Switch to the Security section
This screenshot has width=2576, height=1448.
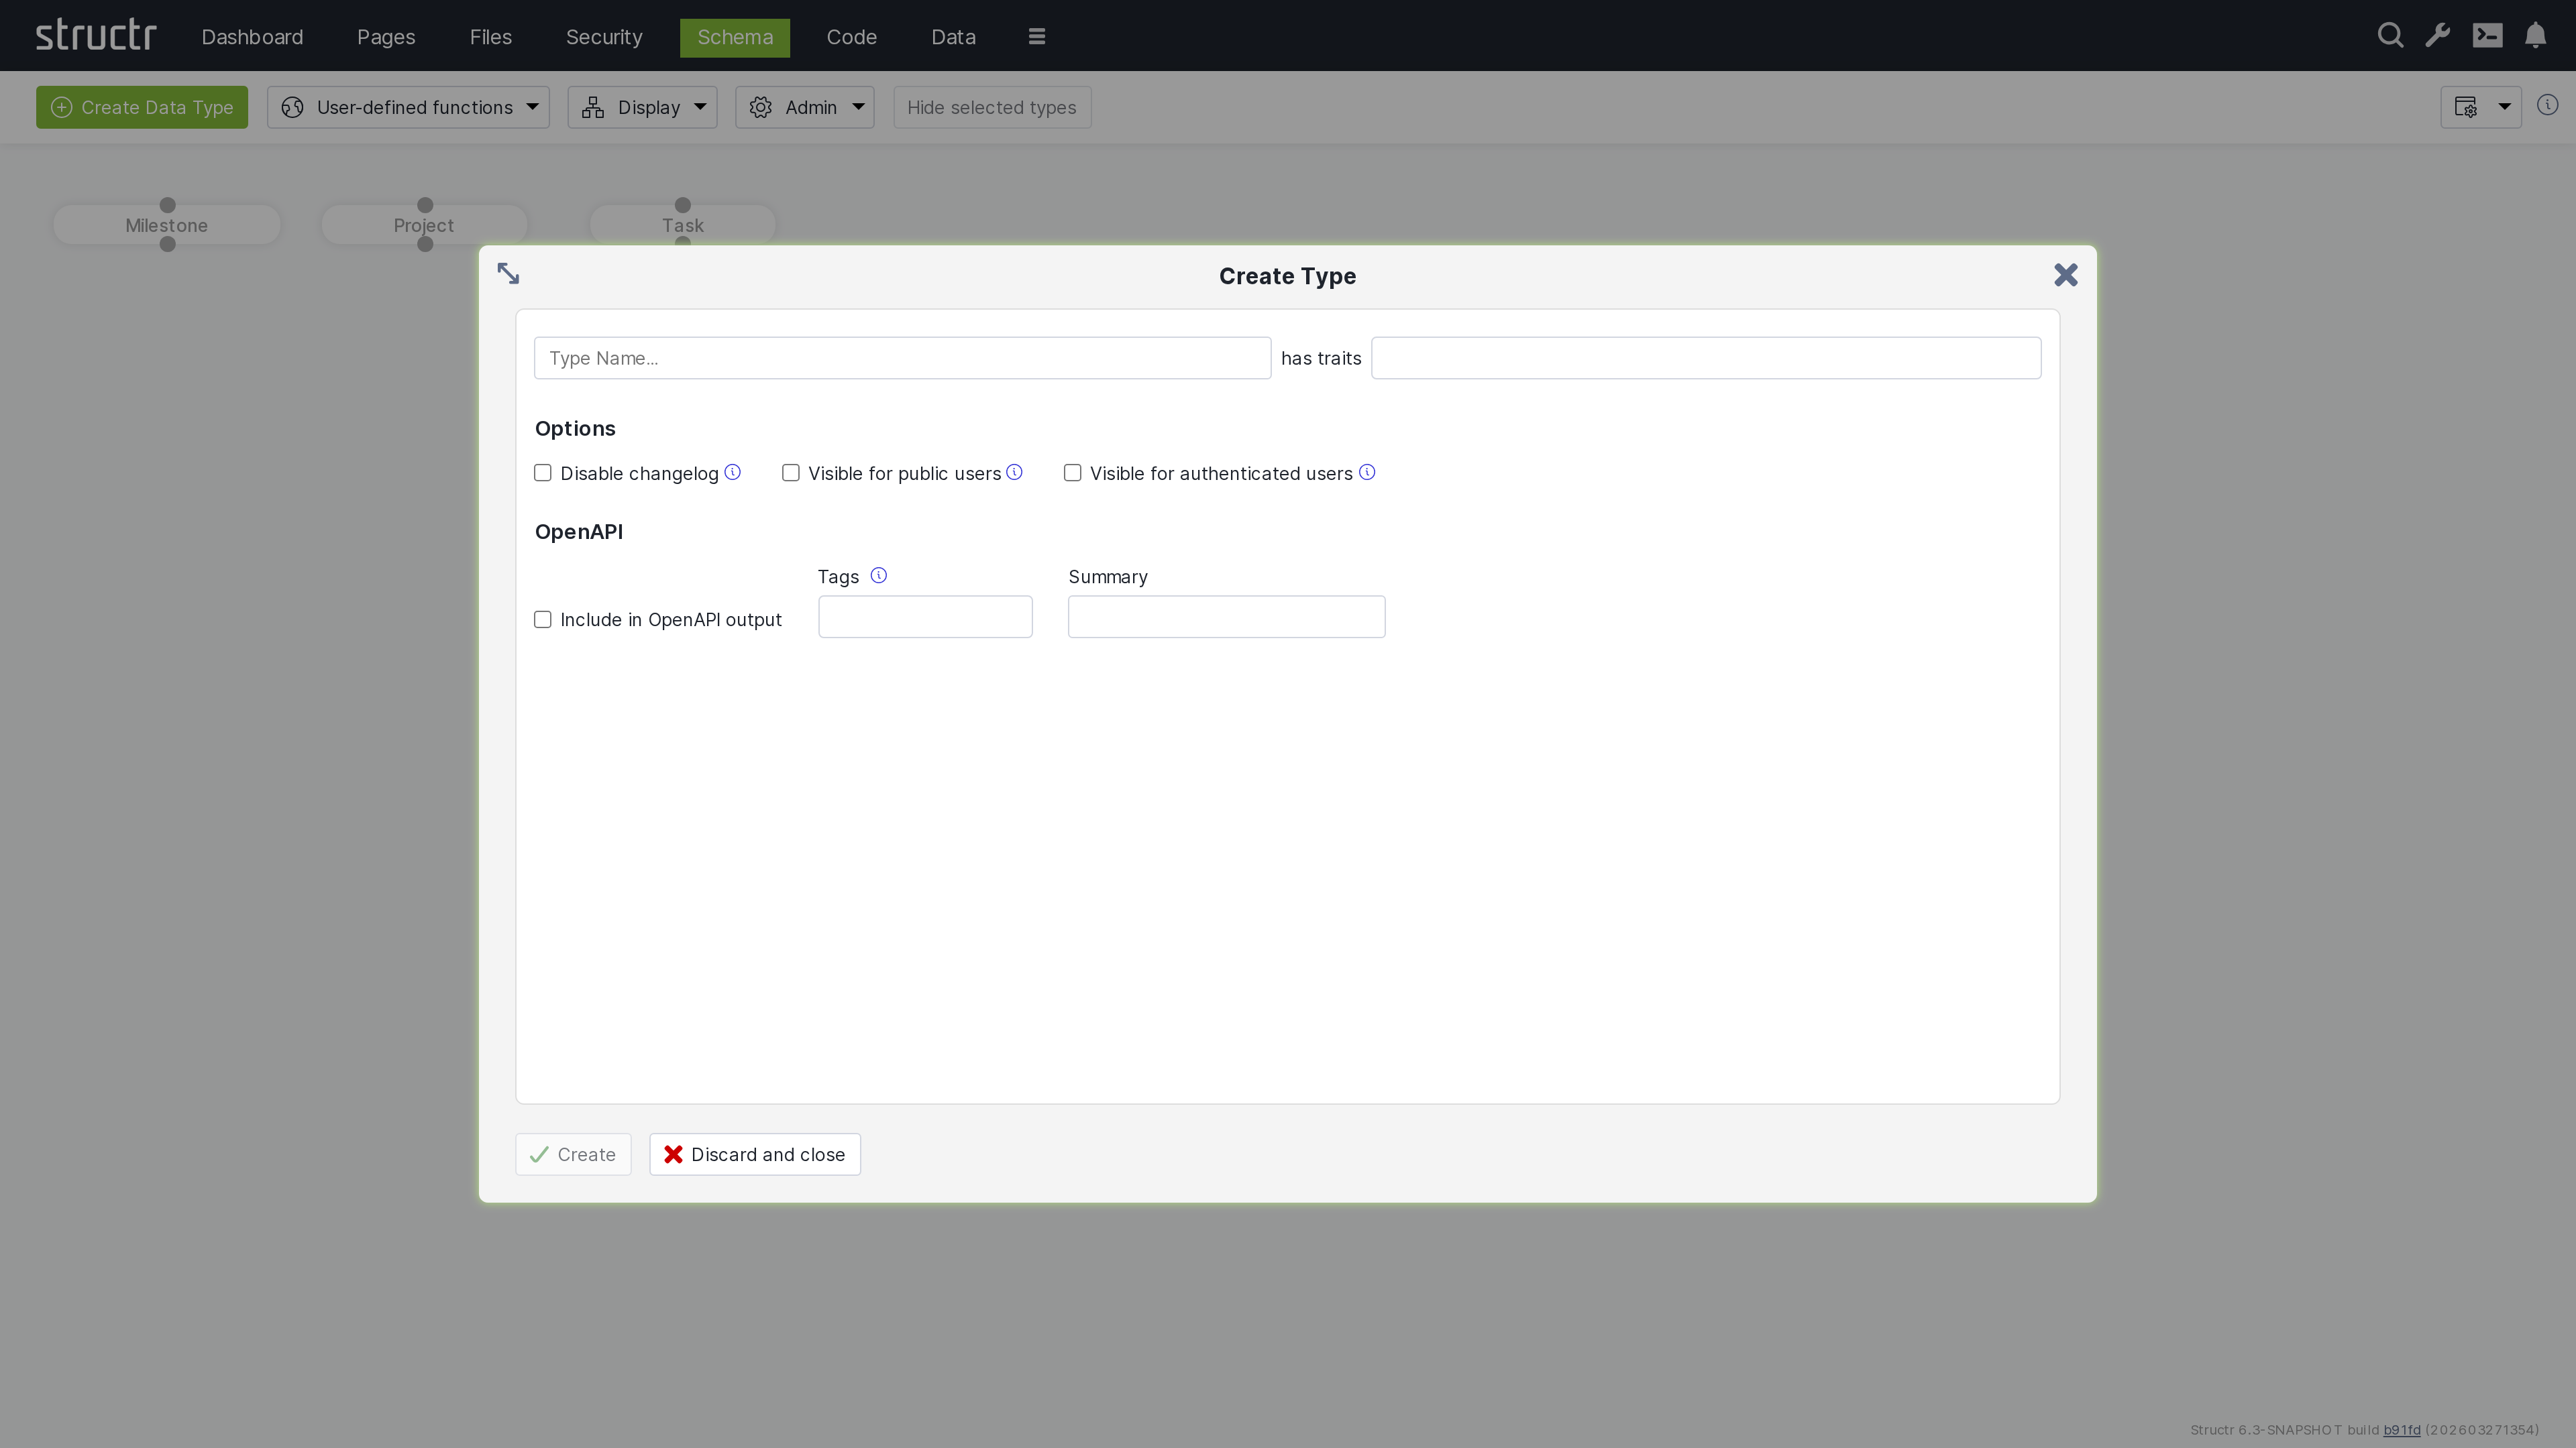pyautogui.click(x=604, y=37)
